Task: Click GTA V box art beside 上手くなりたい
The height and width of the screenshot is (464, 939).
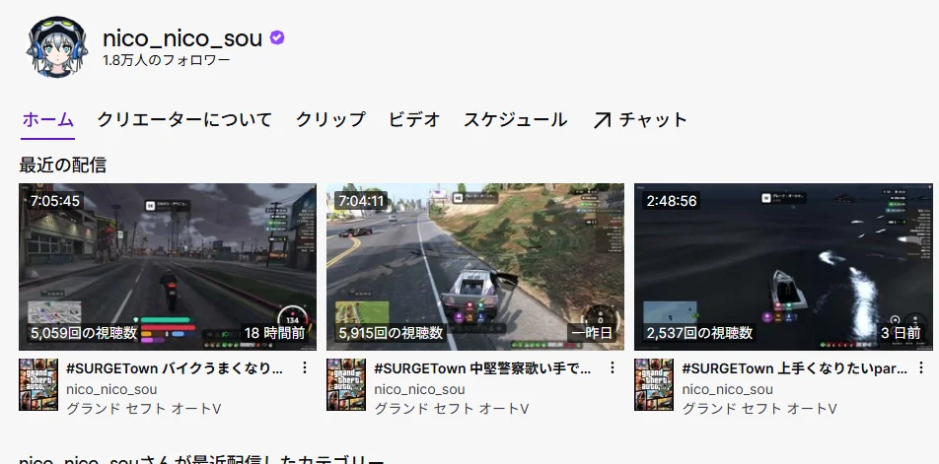Action: (x=654, y=384)
